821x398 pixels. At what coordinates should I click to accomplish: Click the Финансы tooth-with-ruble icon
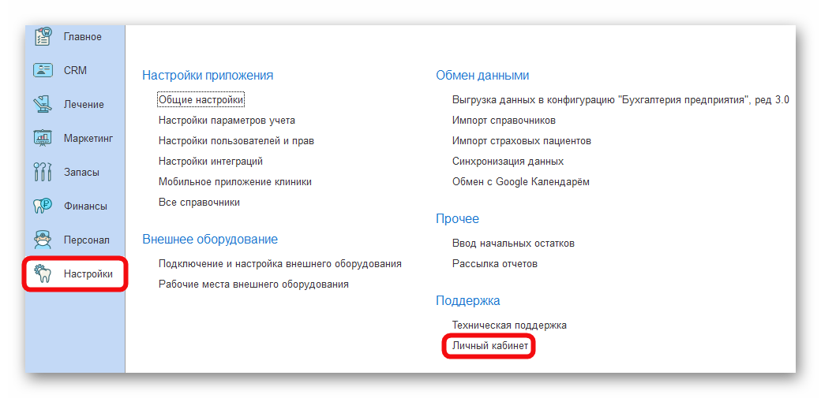click(x=43, y=206)
